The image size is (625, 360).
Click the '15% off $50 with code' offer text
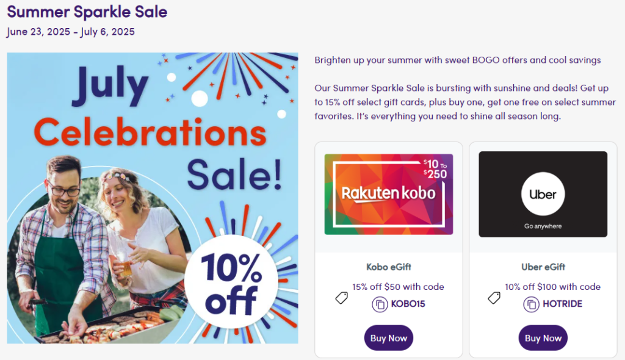[x=398, y=287]
